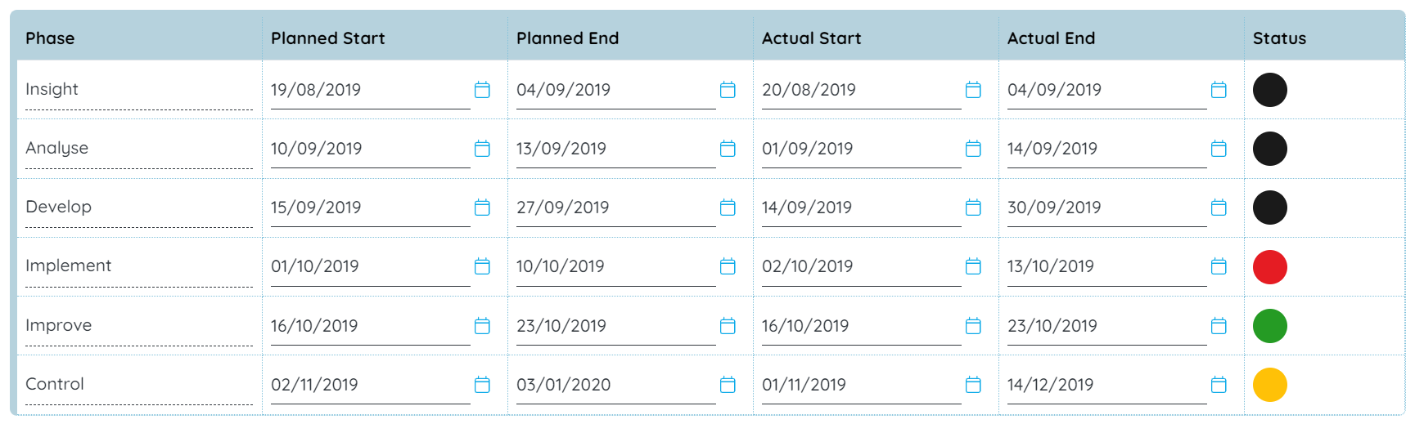
Task: Open calendar picker for Analyse actual start
Action: (x=973, y=149)
